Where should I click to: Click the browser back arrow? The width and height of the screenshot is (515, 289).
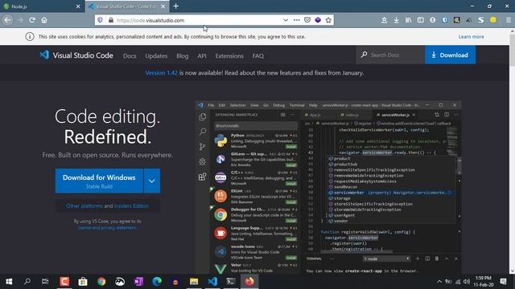point(7,20)
